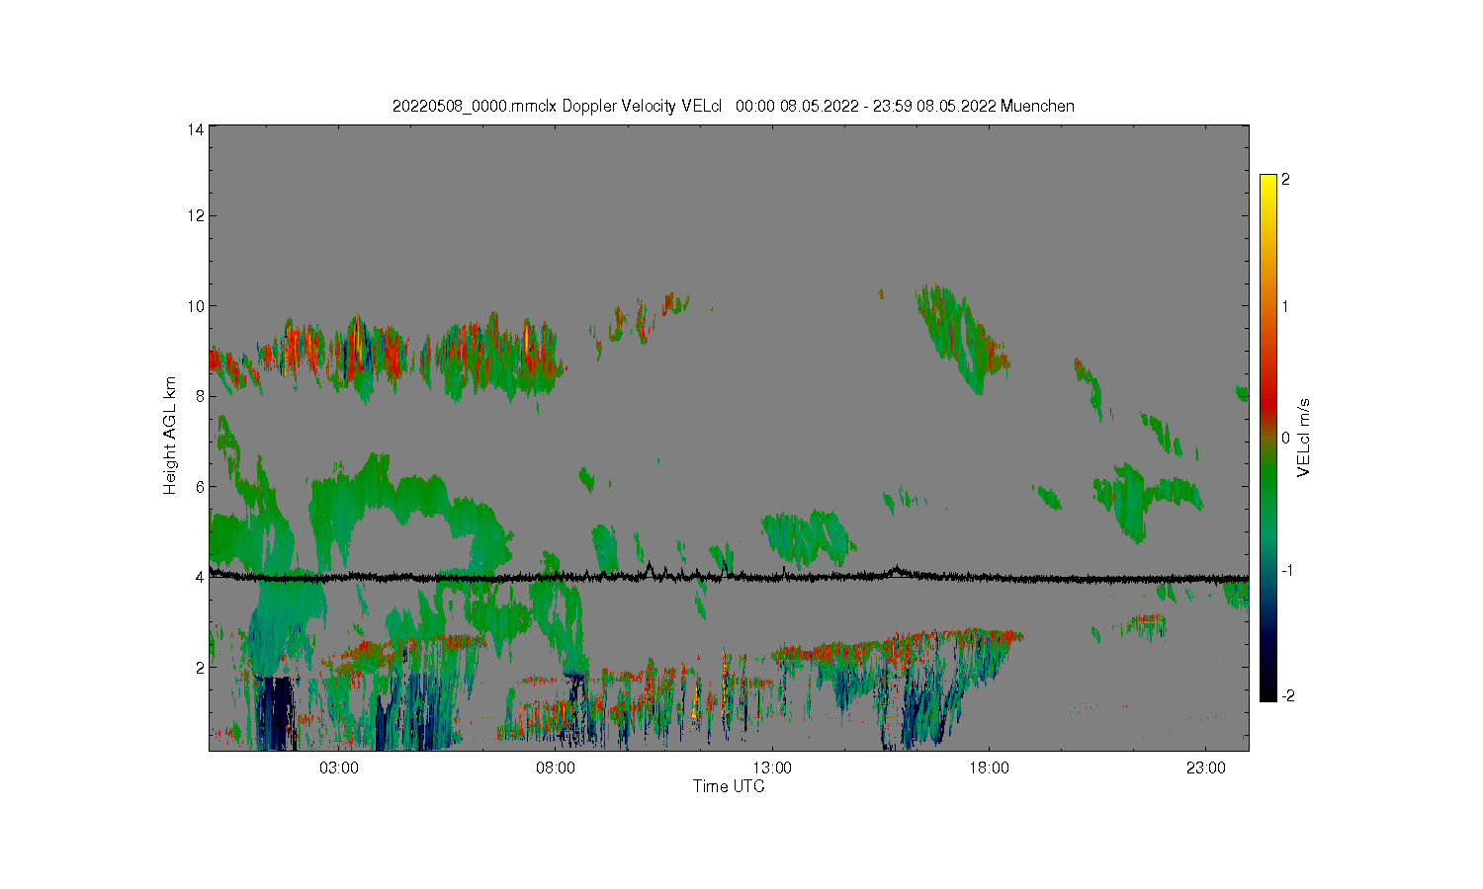Click the plot title text at top
1483x889 pixels.
pyautogui.click(x=733, y=106)
